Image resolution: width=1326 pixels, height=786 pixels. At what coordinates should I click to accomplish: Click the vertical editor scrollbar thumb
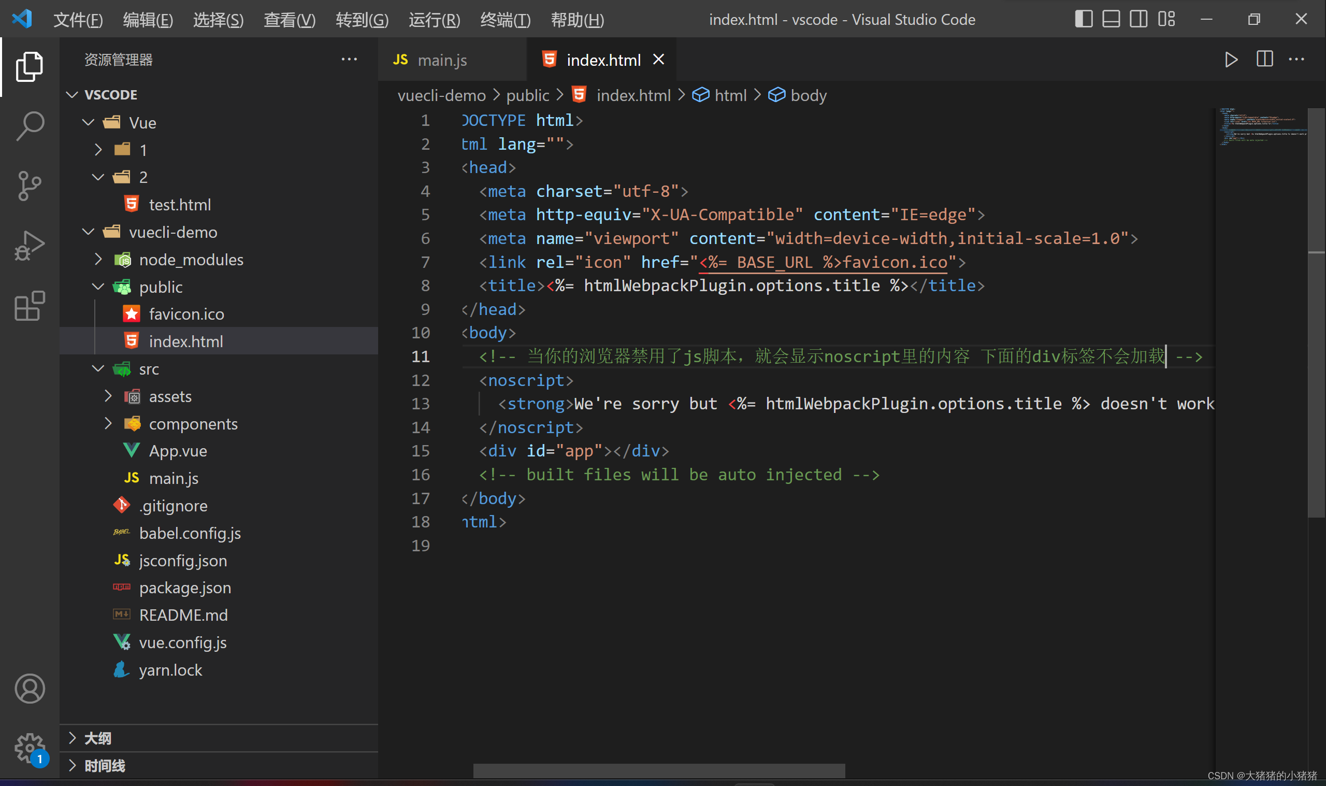click(1316, 312)
